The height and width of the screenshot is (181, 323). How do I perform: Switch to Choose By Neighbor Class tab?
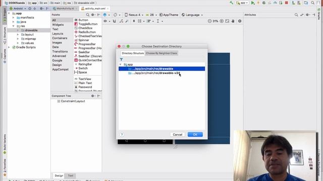point(161,53)
